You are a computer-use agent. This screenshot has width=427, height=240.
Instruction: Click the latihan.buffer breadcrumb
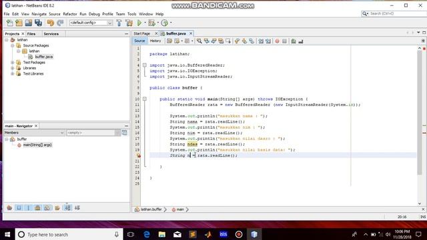151,209
